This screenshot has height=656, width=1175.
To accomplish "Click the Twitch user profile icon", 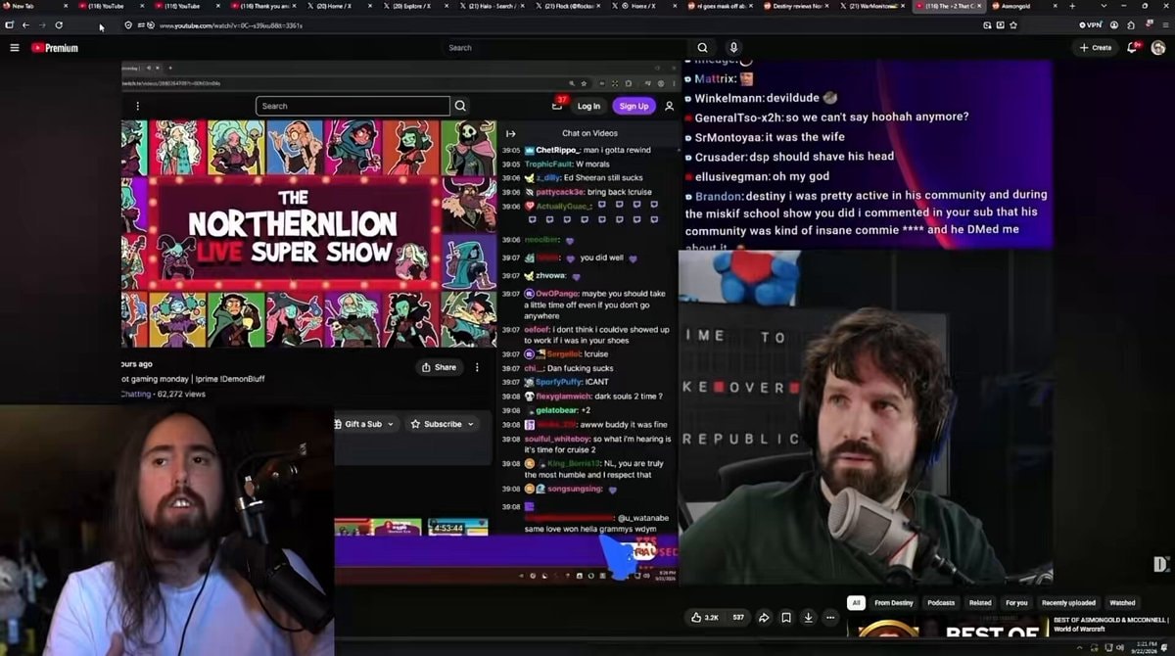I will click(x=669, y=106).
